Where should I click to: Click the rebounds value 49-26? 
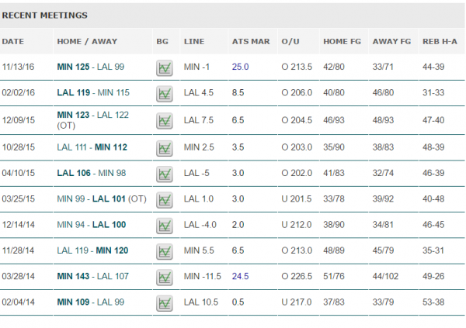click(433, 276)
